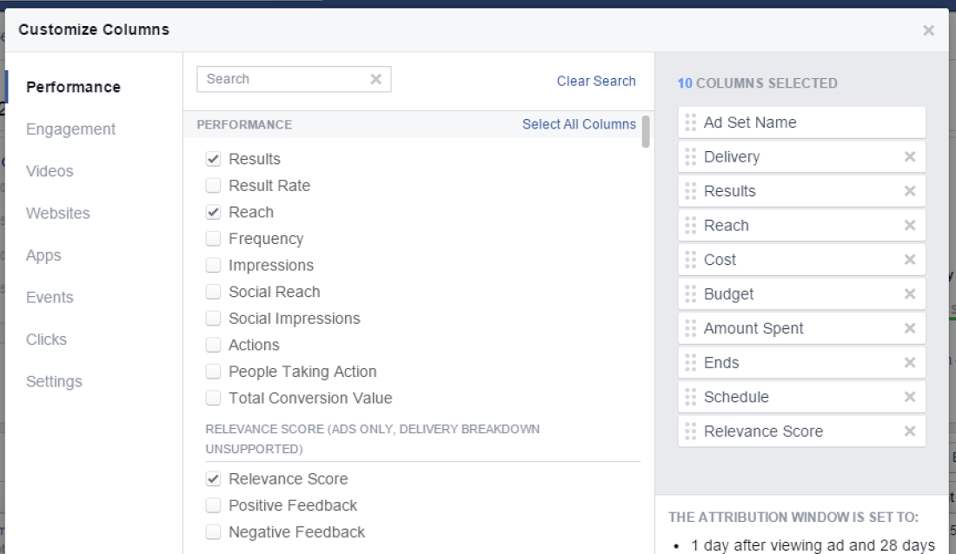Enable Social Impressions checkbox
Screen dimensions: 956x554
[x=213, y=318]
